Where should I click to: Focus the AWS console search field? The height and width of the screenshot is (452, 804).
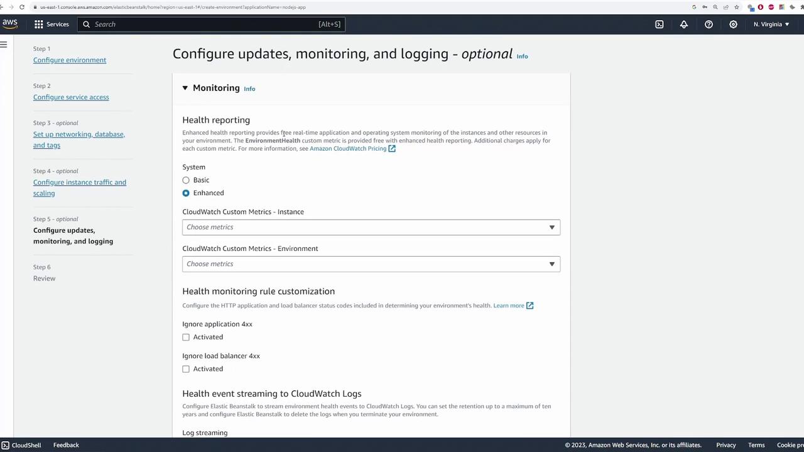pyautogui.click(x=212, y=24)
